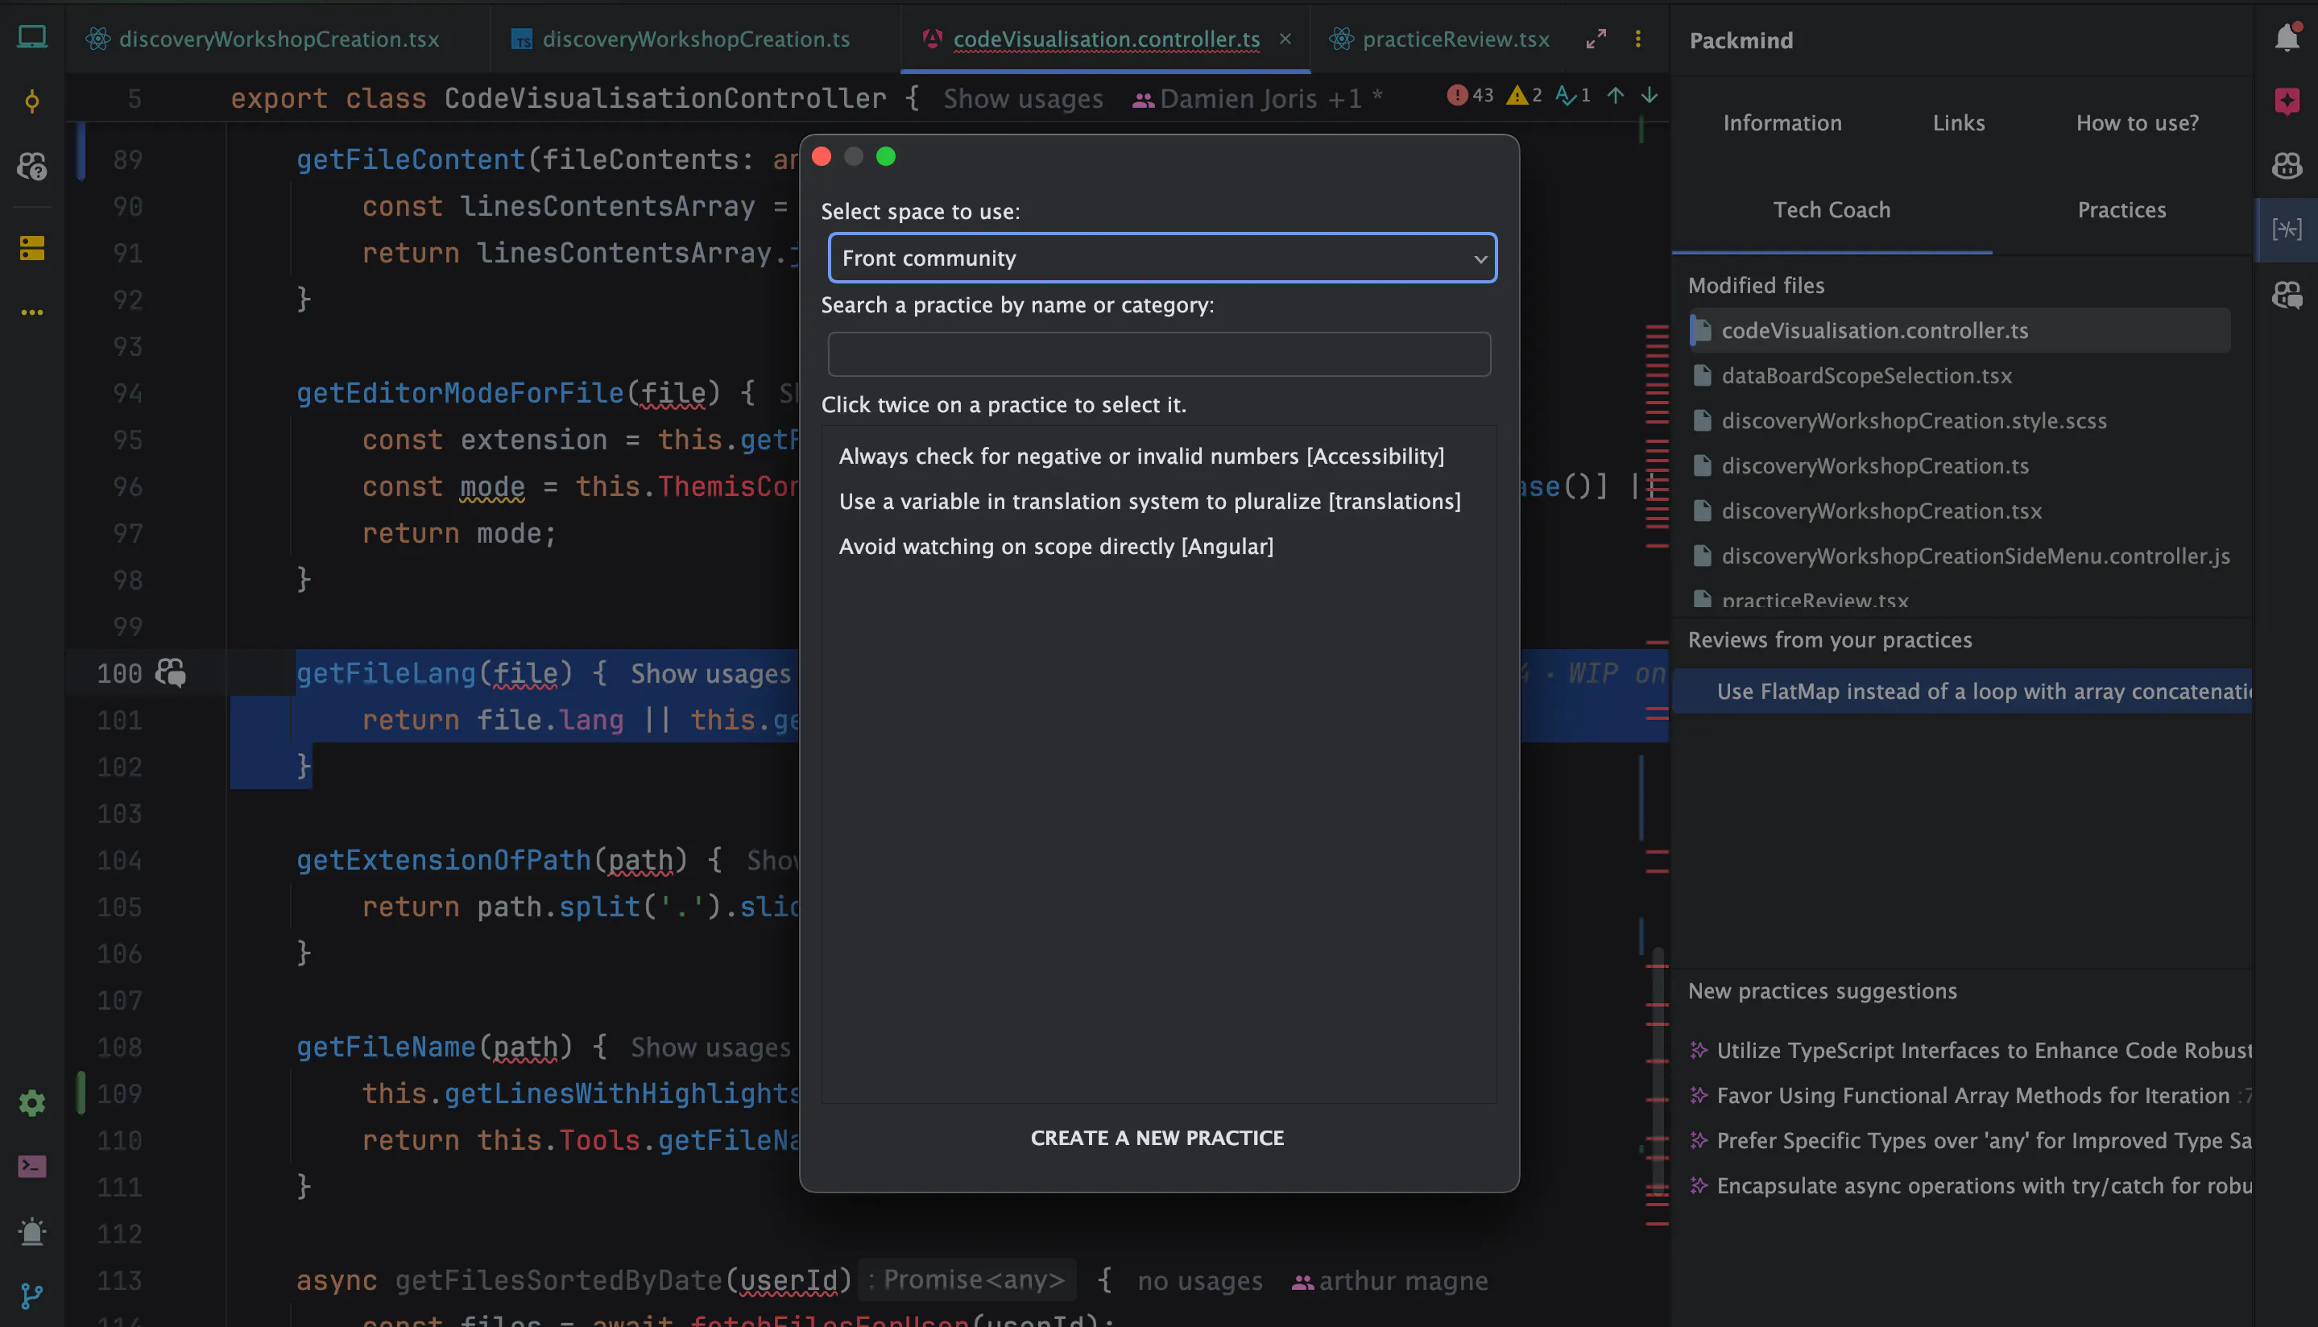The image size is (2318, 1327).
Task: Open the left sidebar Packmind faces icon
Action: point(32,166)
